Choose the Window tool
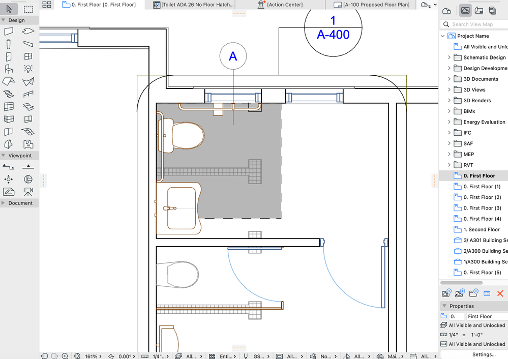 [x=28, y=56]
